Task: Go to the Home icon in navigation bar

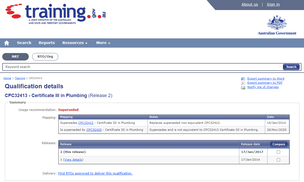Action: [7, 43]
